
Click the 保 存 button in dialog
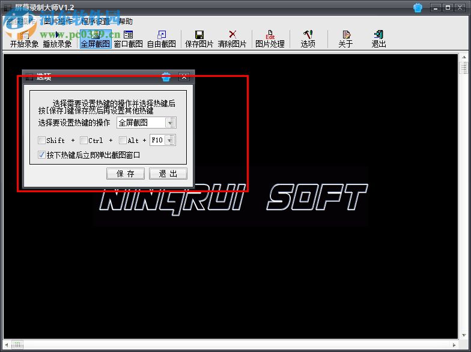click(x=126, y=174)
